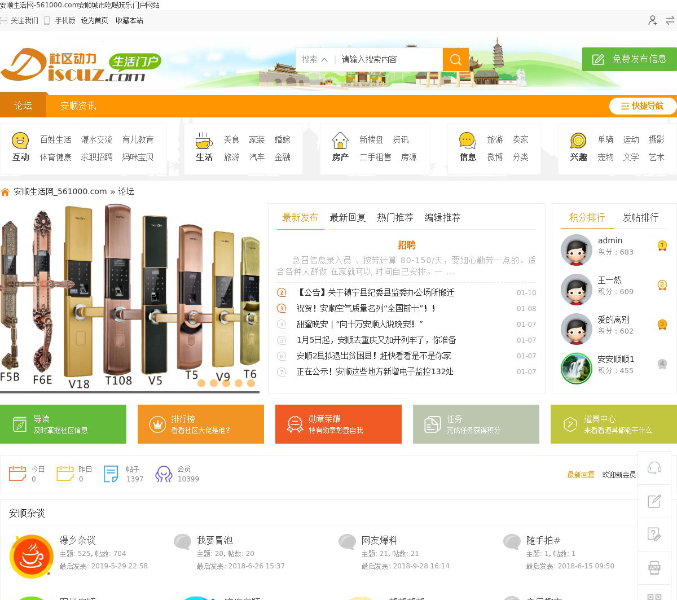Click the 房产 house icon
The width and height of the screenshot is (677, 600).
(x=340, y=140)
